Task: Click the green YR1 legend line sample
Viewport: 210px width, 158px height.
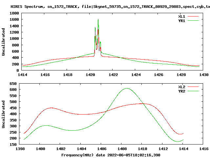Action: (193, 21)
